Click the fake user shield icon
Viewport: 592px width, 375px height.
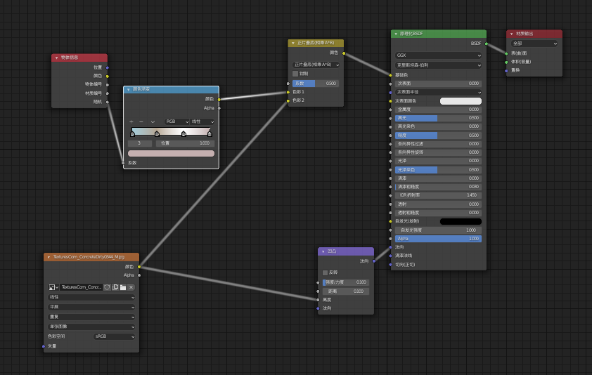[x=107, y=287]
